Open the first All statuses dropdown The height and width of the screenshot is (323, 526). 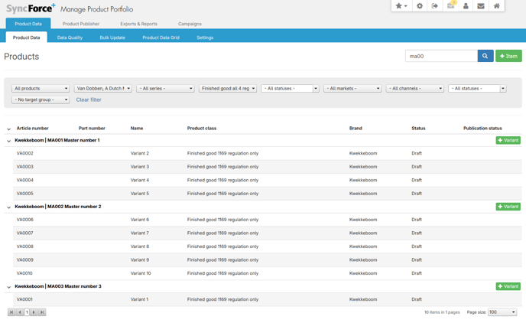click(x=291, y=88)
